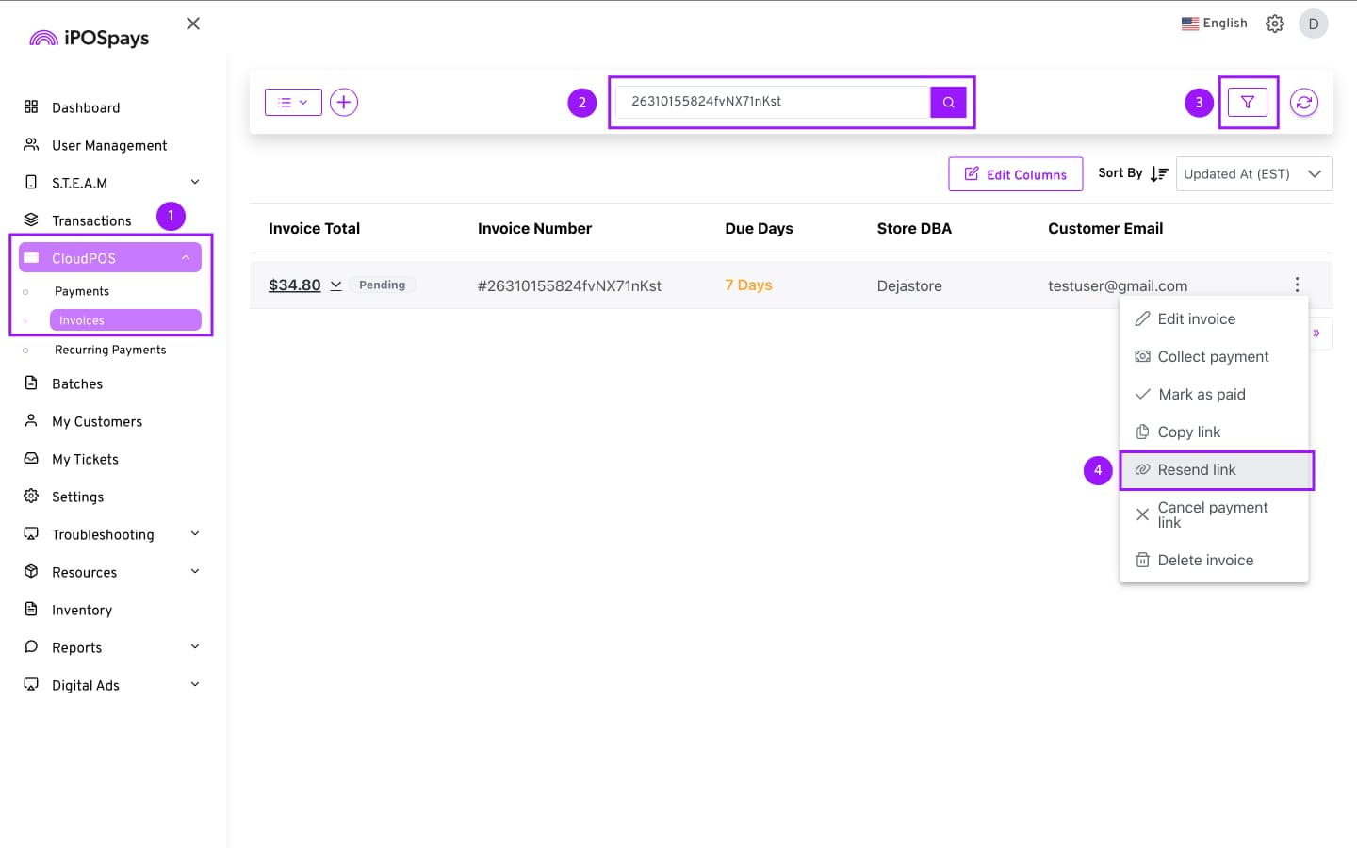The image size is (1357, 848).
Task: Select Delete invoice from menu
Action: point(1205,561)
